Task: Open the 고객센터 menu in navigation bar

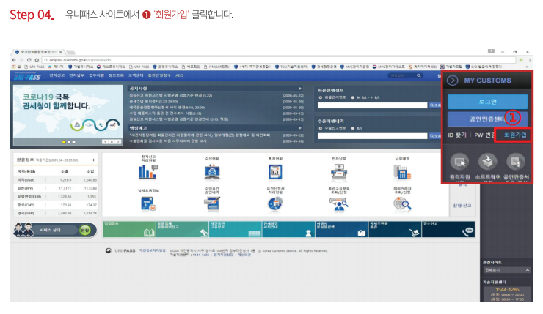Action: point(134,75)
